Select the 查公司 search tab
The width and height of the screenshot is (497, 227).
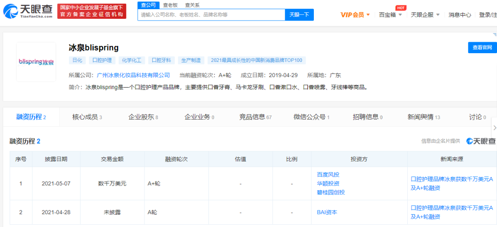point(148,5)
